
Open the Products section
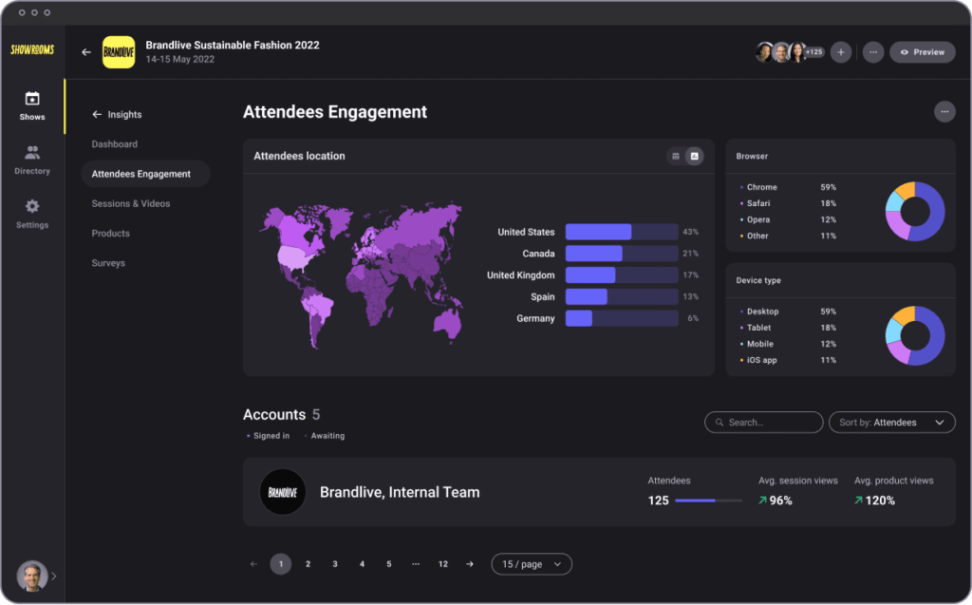(x=110, y=234)
